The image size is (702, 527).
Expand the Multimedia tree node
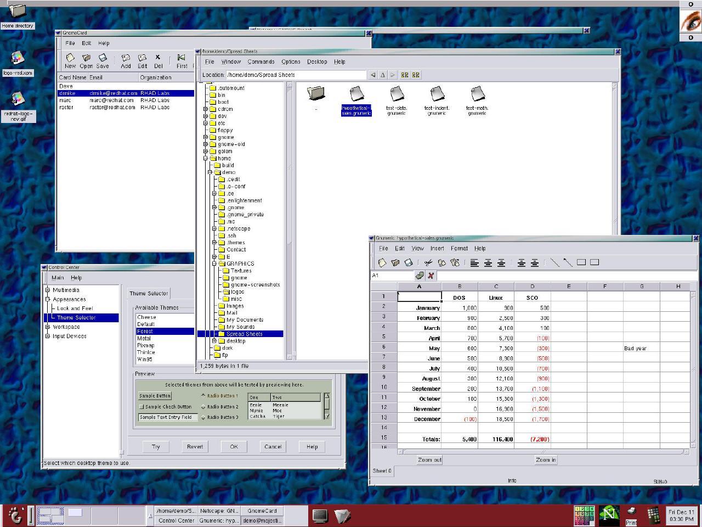click(x=48, y=290)
